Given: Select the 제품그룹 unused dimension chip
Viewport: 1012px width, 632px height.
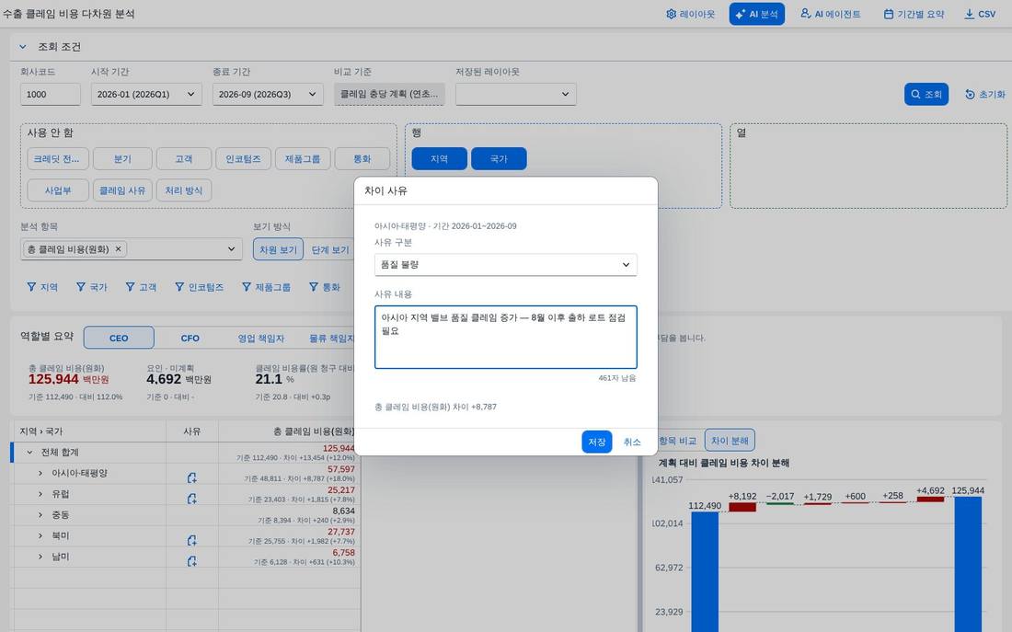Looking at the screenshot, I should (x=303, y=159).
